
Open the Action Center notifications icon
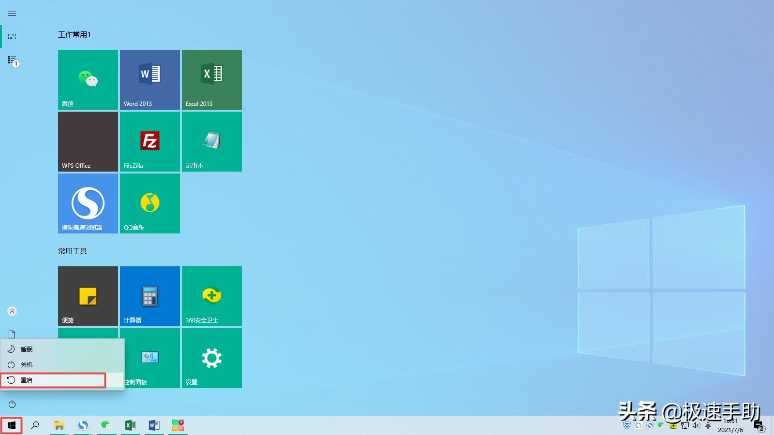(759, 426)
